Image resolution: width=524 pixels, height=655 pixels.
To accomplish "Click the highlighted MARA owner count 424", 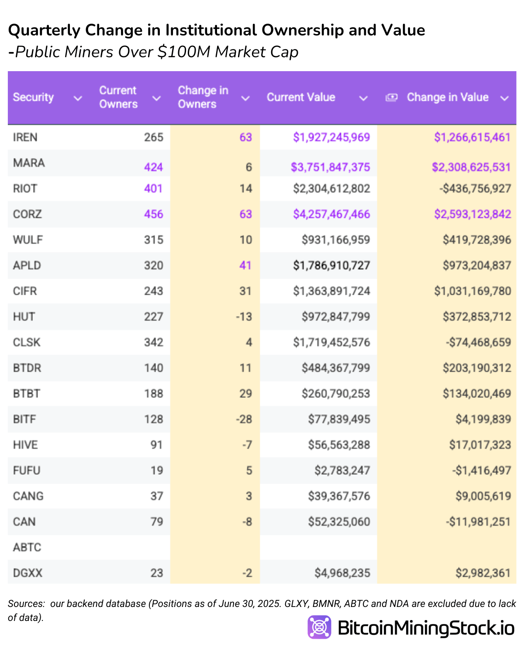I will [153, 167].
